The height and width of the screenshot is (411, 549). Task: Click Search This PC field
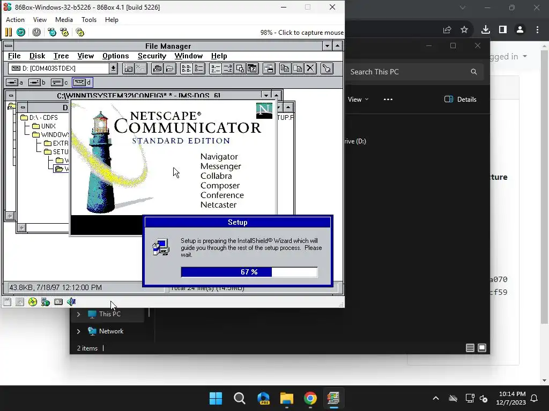tap(415, 72)
